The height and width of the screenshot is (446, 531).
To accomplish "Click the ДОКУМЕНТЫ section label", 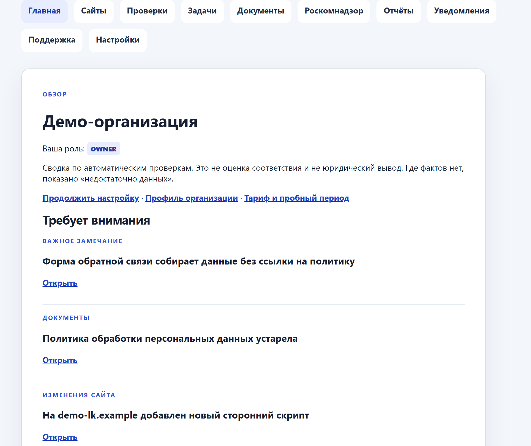I will click(66, 318).
